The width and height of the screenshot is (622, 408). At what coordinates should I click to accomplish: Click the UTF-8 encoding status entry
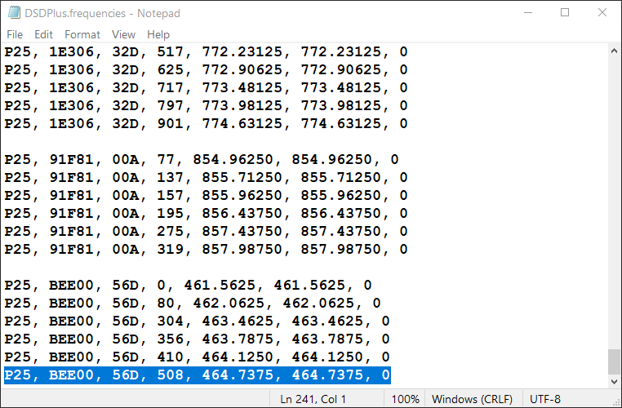[545, 399]
